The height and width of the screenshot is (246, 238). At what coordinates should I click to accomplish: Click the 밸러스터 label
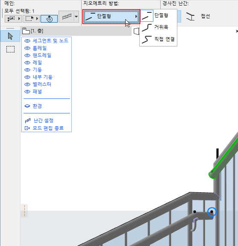(42, 84)
